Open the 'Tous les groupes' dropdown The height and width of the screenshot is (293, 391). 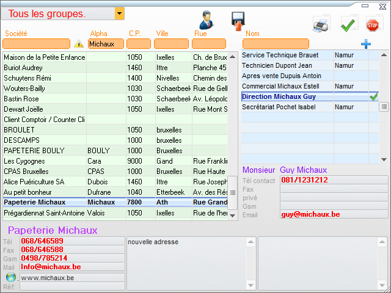click(119, 13)
